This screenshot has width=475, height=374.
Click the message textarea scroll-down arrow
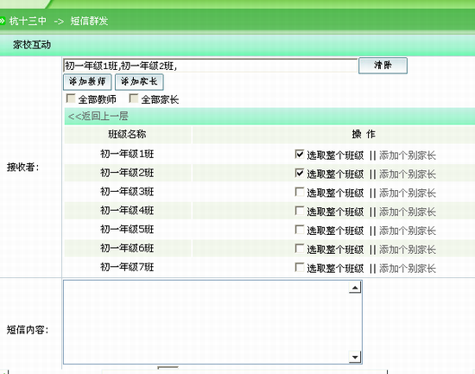pos(355,357)
